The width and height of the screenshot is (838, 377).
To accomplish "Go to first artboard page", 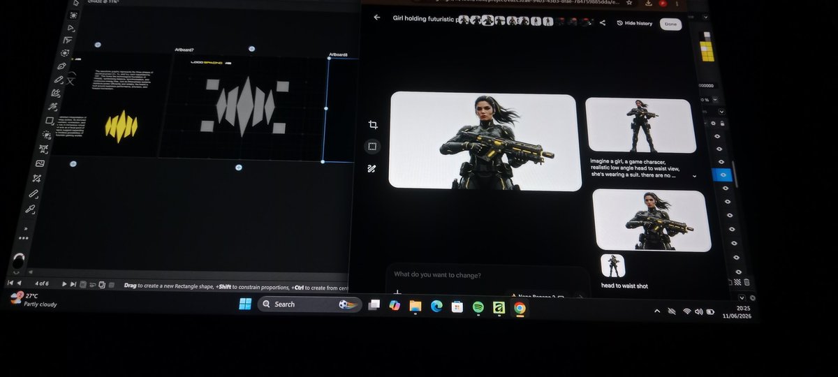I will pos(10,283).
